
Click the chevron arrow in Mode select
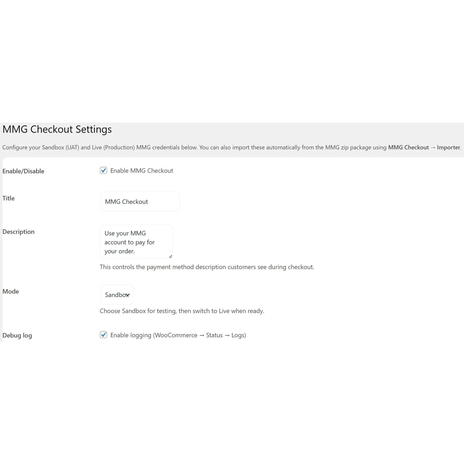tap(128, 295)
